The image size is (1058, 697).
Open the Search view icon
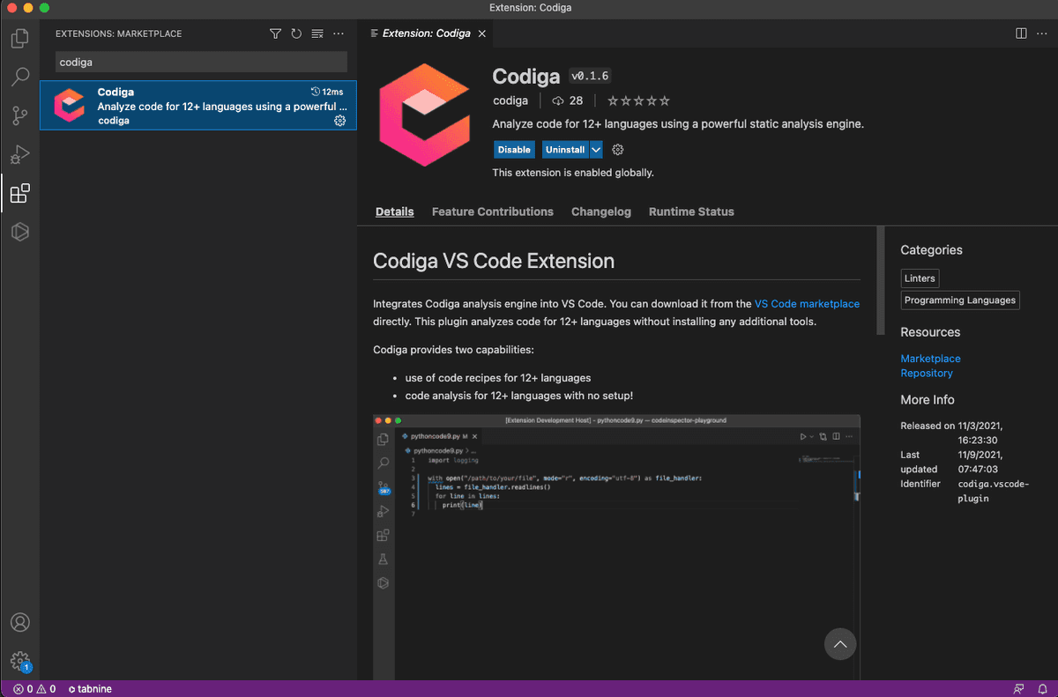point(19,78)
